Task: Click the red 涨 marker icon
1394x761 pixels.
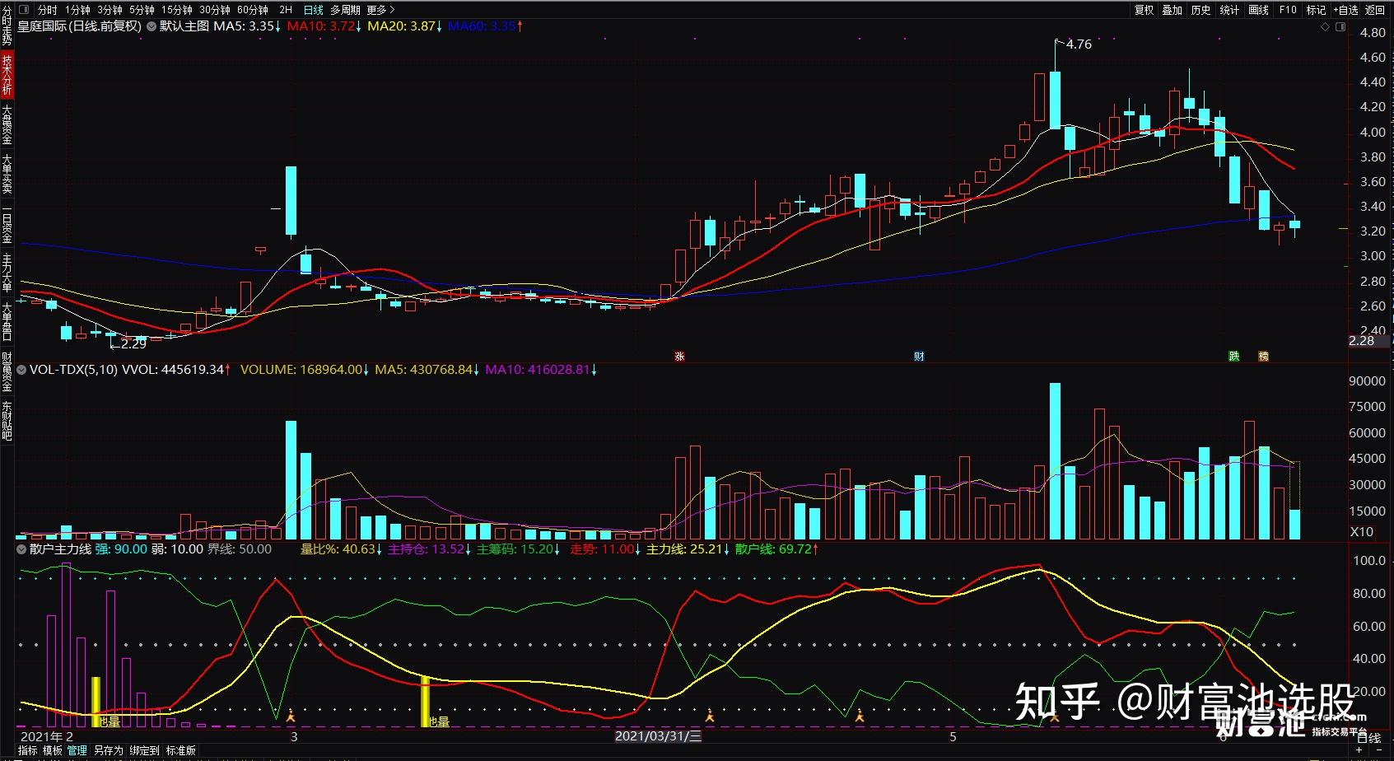Action: click(x=680, y=357)
